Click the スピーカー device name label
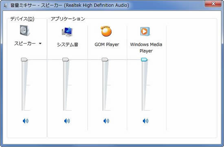This screenshot has height=147, width=224. pos(25,44)
